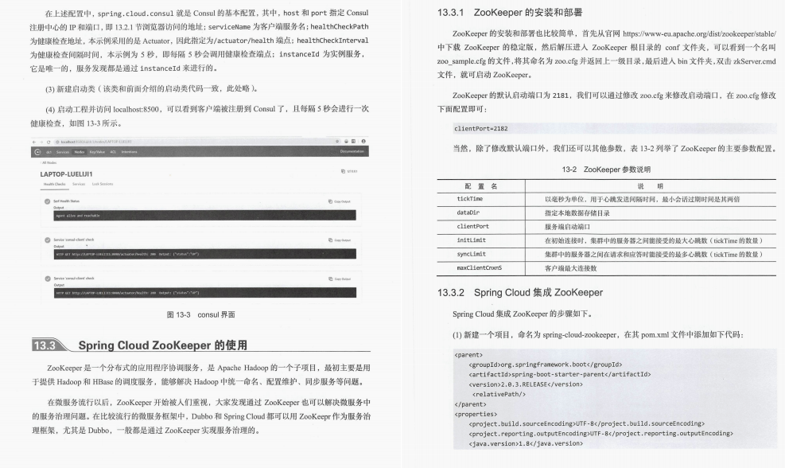This screenshot has width=785, height=468.
Task: Click the tickTime table cell
Action: [469, 199]
